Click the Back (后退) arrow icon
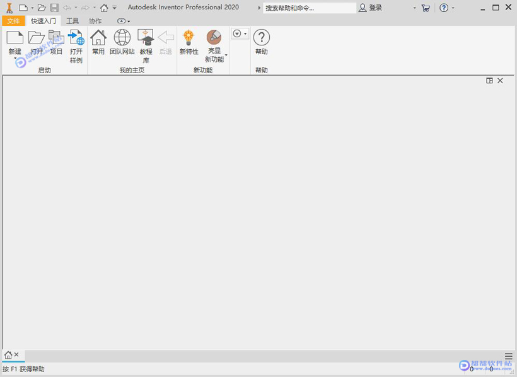The height and width of the screenshot is (377, 517). (x=166, y=37)
